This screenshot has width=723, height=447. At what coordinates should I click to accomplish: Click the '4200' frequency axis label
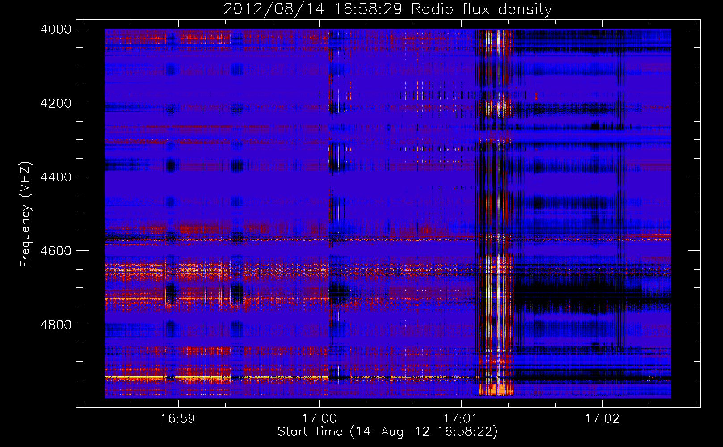pyautogui.click(x=56, y=103)
